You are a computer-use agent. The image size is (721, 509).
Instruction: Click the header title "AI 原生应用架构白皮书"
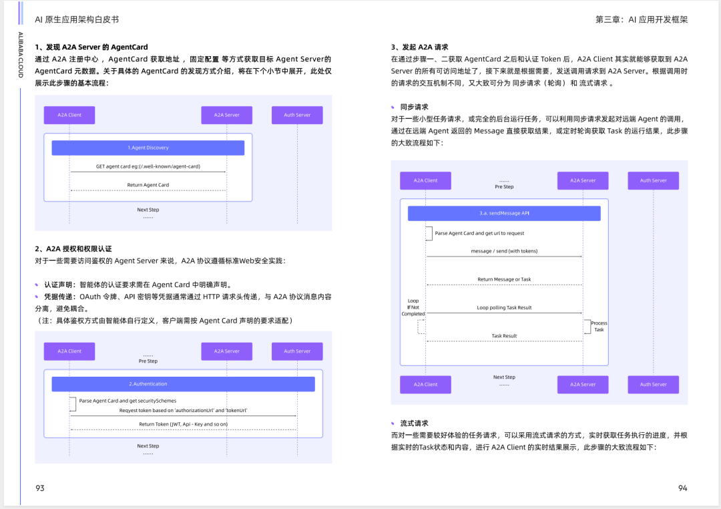77,19
